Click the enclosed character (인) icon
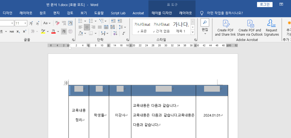Image resolution: width=291 pixels, height=138 pixels. click(x=70, y=31)
